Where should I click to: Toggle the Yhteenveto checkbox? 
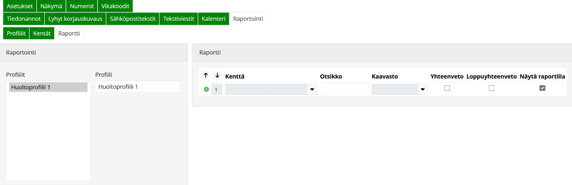pos(447,88)
